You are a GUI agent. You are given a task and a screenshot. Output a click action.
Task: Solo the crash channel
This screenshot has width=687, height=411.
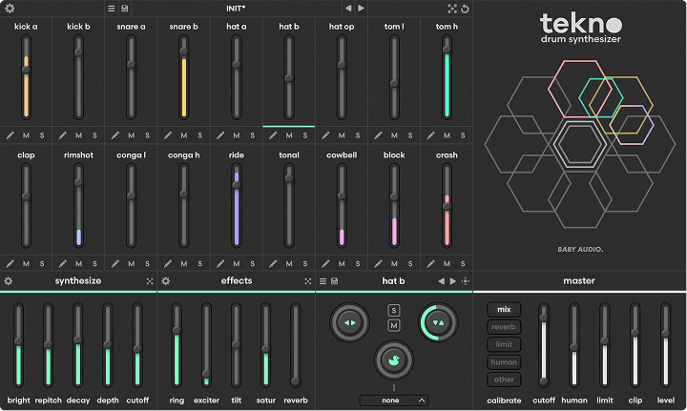pos(463,263)
